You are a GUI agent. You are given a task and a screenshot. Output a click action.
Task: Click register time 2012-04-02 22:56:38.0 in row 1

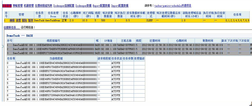(x=155, y=45)
